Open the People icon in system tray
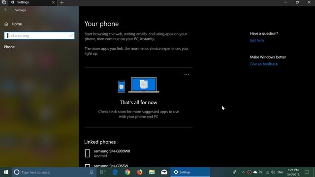Image resolution: width=315 pixels, height=177 pixels. click(x=234, y=172)
